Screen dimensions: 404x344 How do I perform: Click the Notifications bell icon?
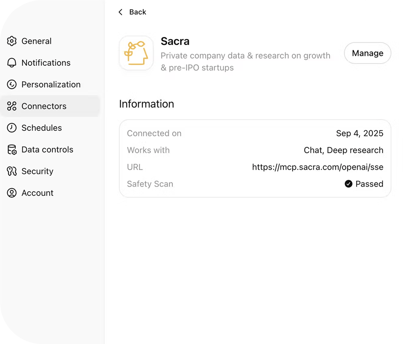pyautogui.click(x=12, y=63)
